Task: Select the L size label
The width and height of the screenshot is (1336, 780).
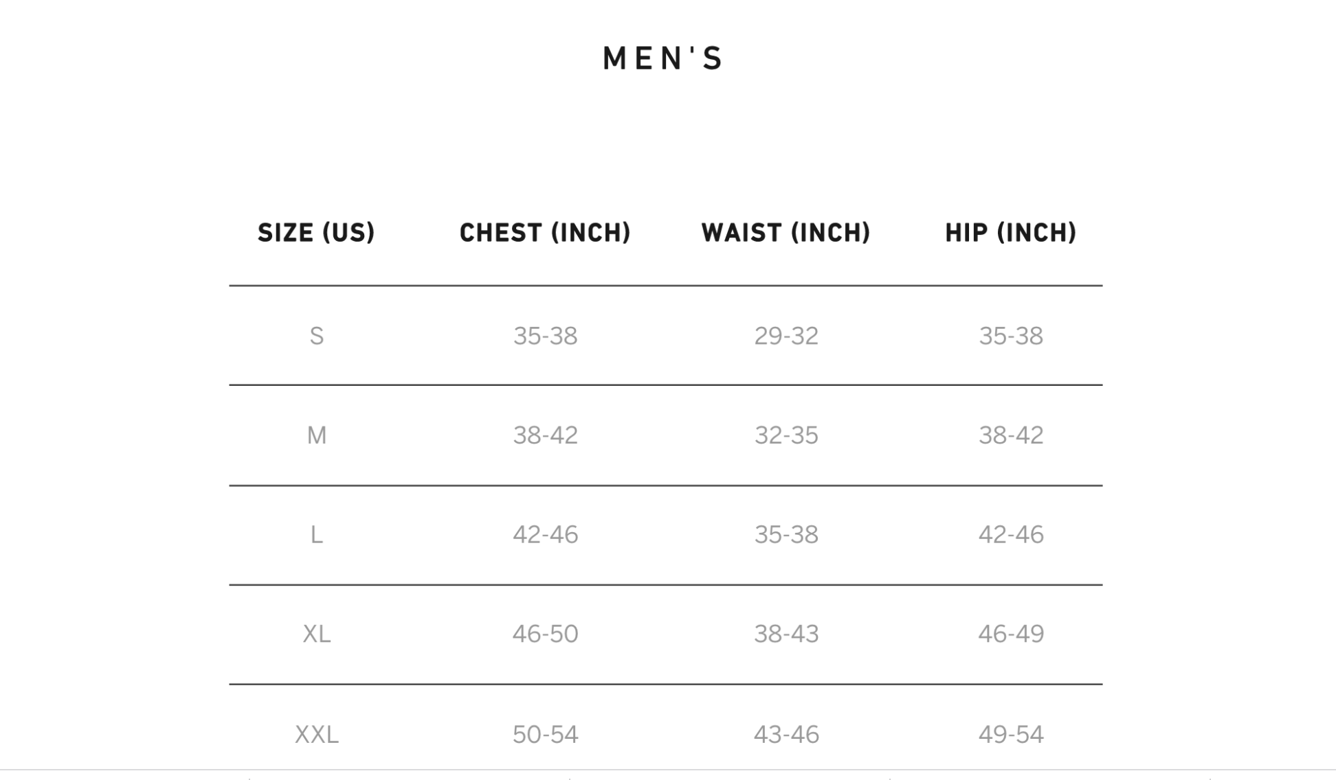Action: [316, 534]
